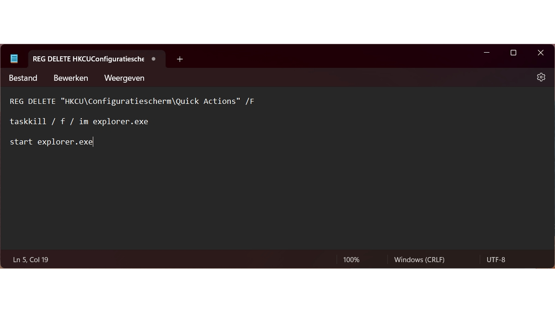Open the Weergeven menu
This screenshot has height=312, width=555.
pyautogui.click(x=124, y=78)
